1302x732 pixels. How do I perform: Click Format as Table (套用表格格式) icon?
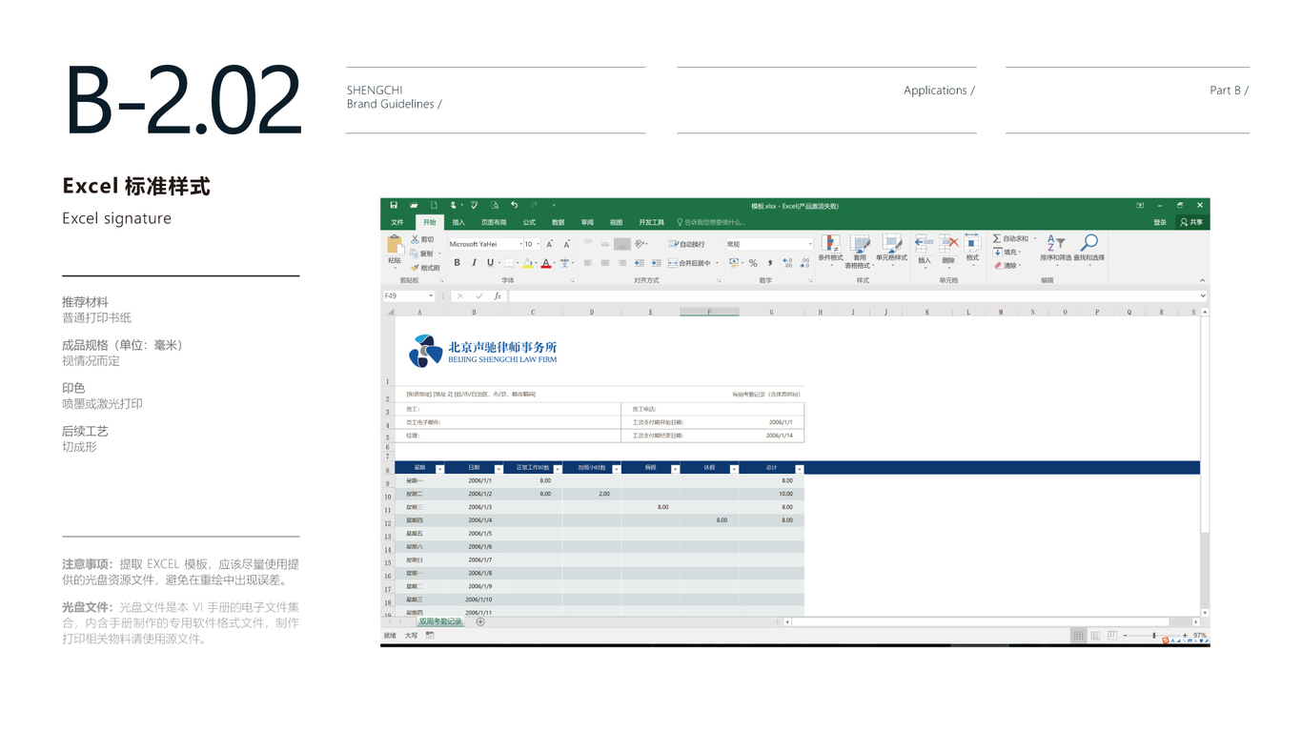pos(860,244)
